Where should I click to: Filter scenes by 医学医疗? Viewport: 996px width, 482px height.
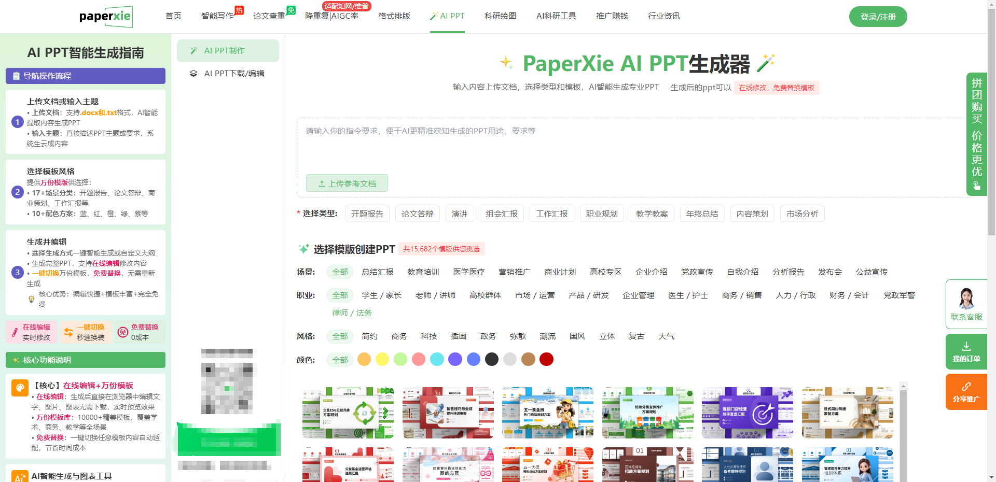point(469,272)
